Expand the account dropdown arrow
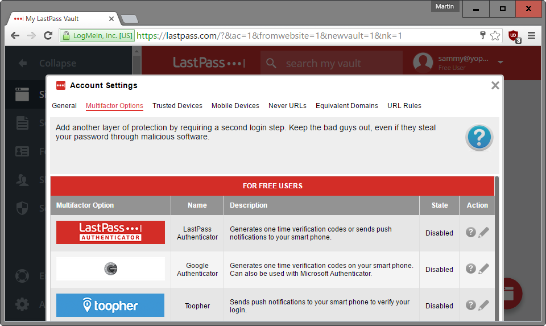The height and width of the screenshot is (326, 546). pos(500,63)
